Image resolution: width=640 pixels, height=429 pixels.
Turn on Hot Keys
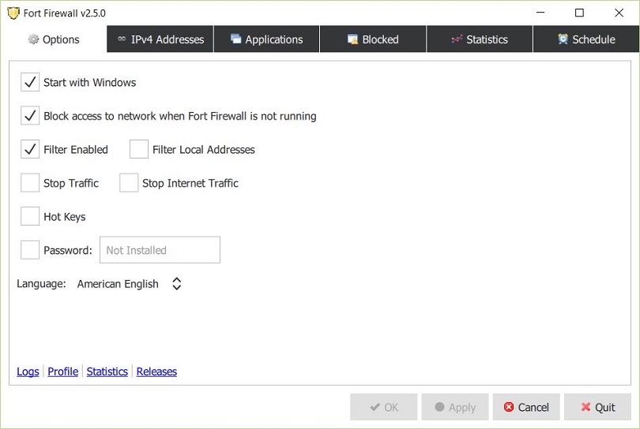click(30, 216)
